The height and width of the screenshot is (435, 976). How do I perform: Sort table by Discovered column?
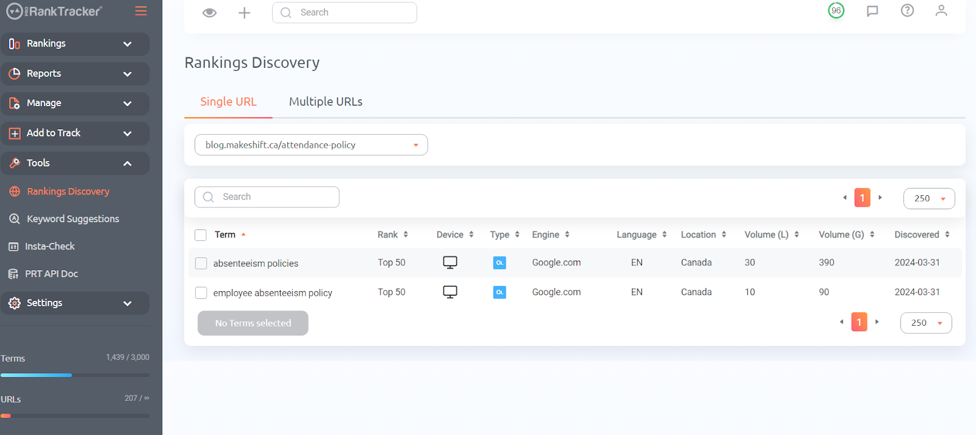(x=922, y=235)
